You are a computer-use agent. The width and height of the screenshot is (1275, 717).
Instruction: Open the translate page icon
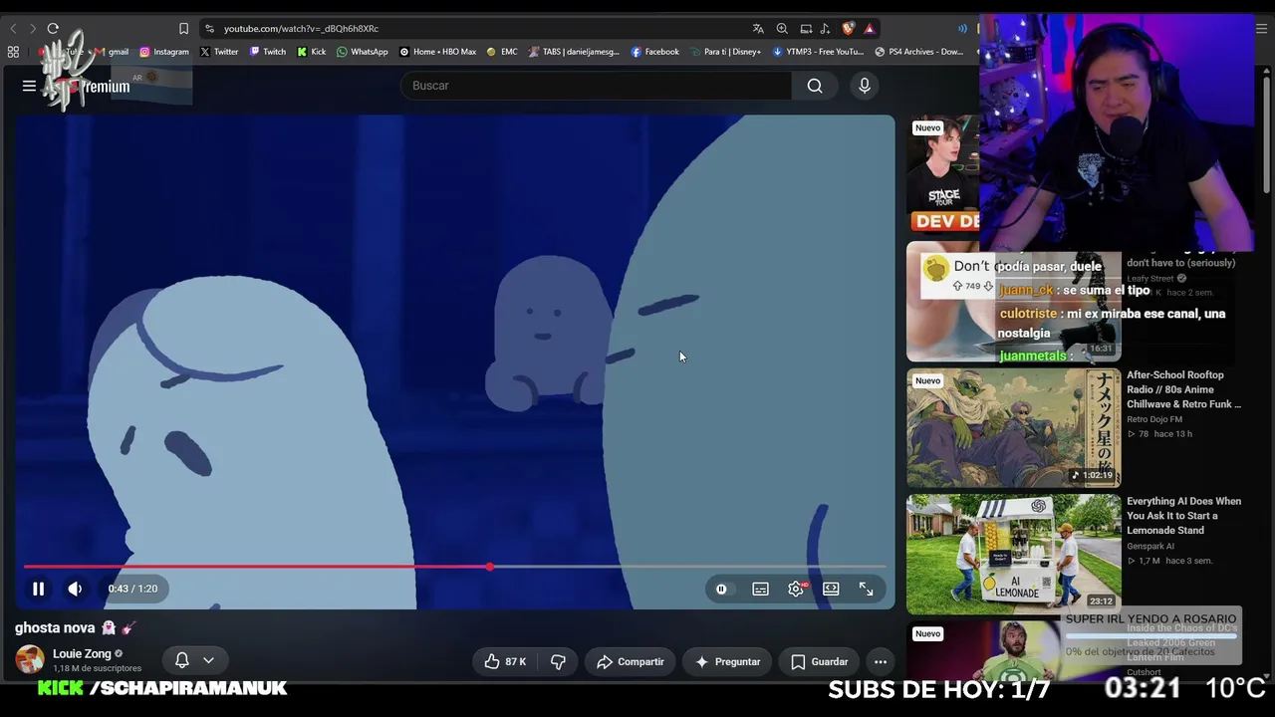pos(758,29)
